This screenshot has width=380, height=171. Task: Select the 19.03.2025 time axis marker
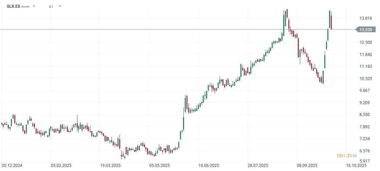coord(111,166)
